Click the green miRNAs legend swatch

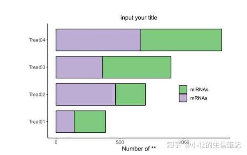point(183,89)
